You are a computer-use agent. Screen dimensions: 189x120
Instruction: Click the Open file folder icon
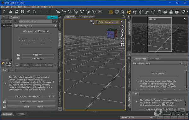[x=10, y=12]
